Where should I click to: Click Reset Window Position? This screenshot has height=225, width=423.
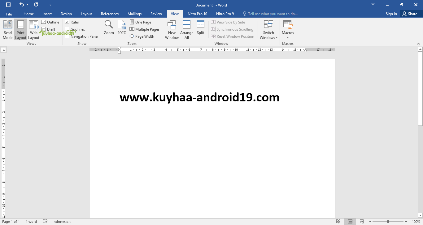(233, 36)
